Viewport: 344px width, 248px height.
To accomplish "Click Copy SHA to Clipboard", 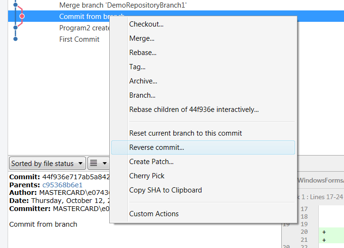I will [165, 190].
